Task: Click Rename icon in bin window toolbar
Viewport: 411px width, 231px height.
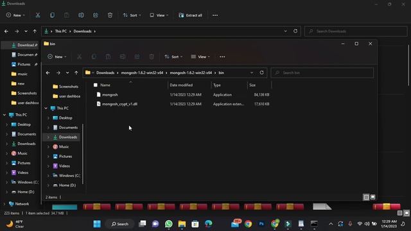Action: coord(123,56)
